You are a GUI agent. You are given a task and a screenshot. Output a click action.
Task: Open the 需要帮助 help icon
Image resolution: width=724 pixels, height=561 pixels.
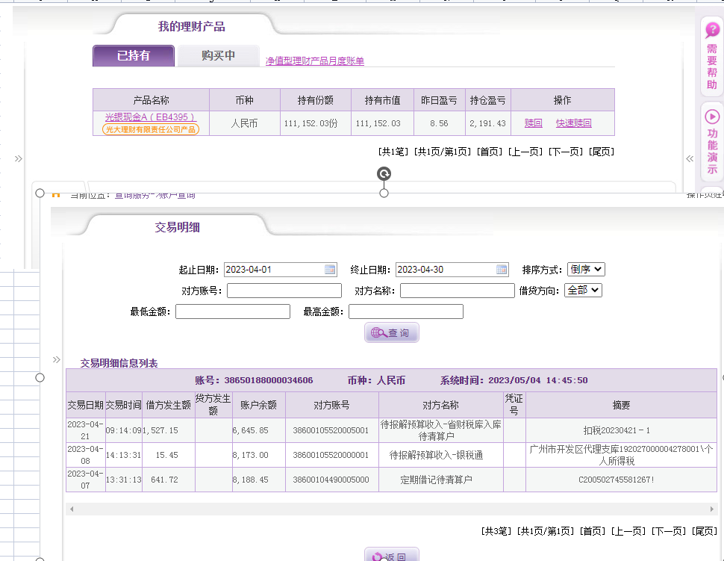(712, 31)
